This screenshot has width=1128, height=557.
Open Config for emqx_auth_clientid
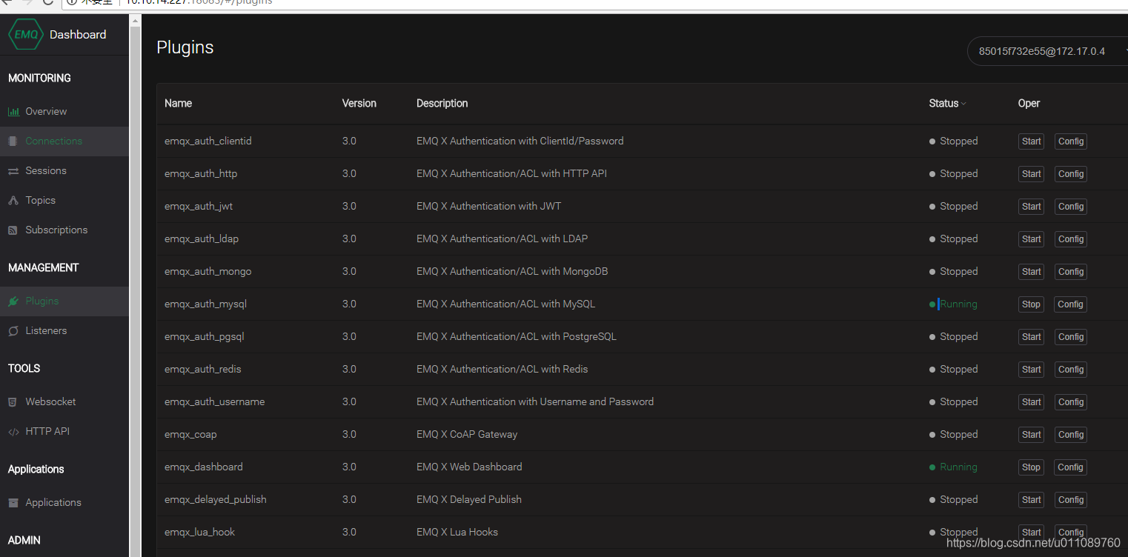click(1071, 141)
